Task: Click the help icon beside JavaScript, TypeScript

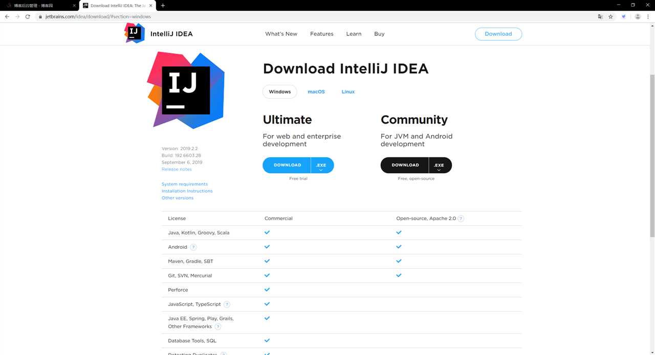Action: [227, 304]
